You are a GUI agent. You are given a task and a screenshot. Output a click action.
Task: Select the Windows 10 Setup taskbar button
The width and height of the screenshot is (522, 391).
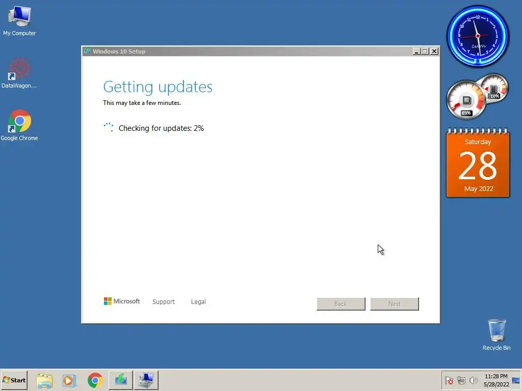click(x=121, y=380)
